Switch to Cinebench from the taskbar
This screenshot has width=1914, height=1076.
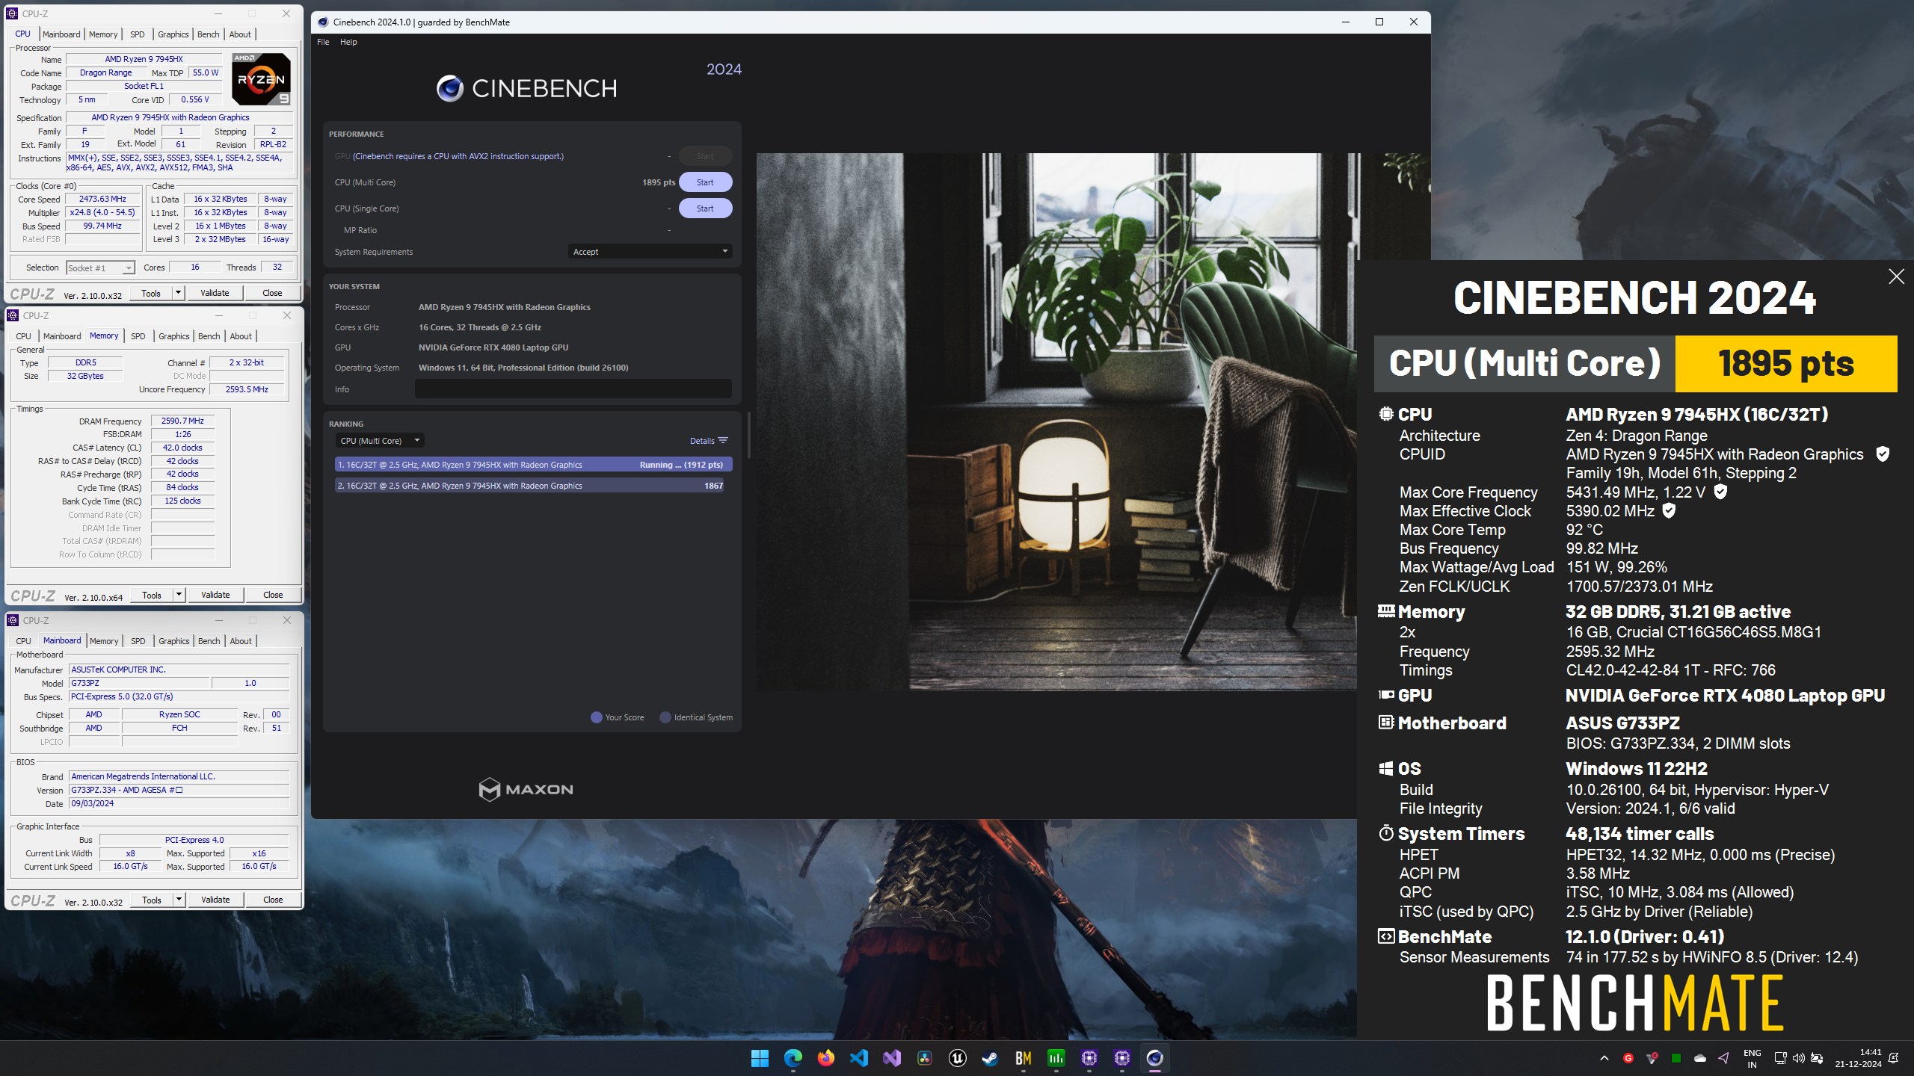click(x=1154, y=1058)
